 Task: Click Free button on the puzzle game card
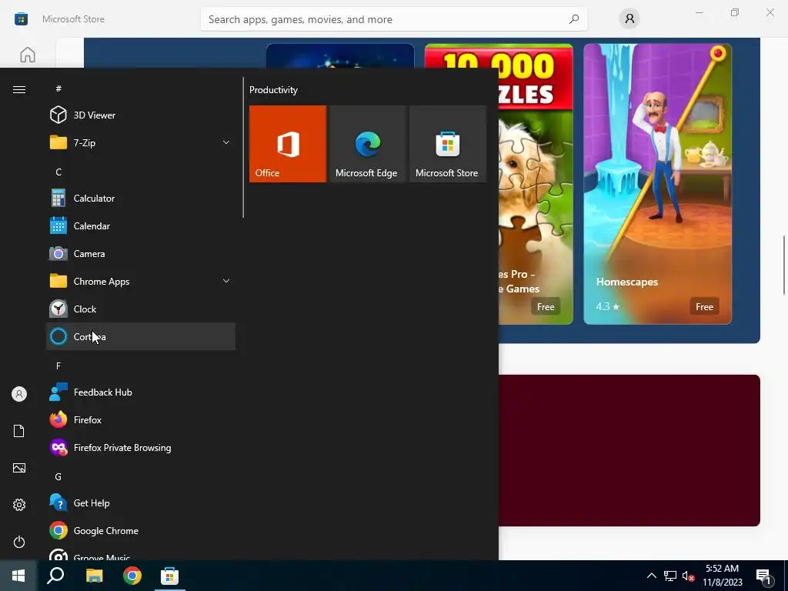click(546, 306)
